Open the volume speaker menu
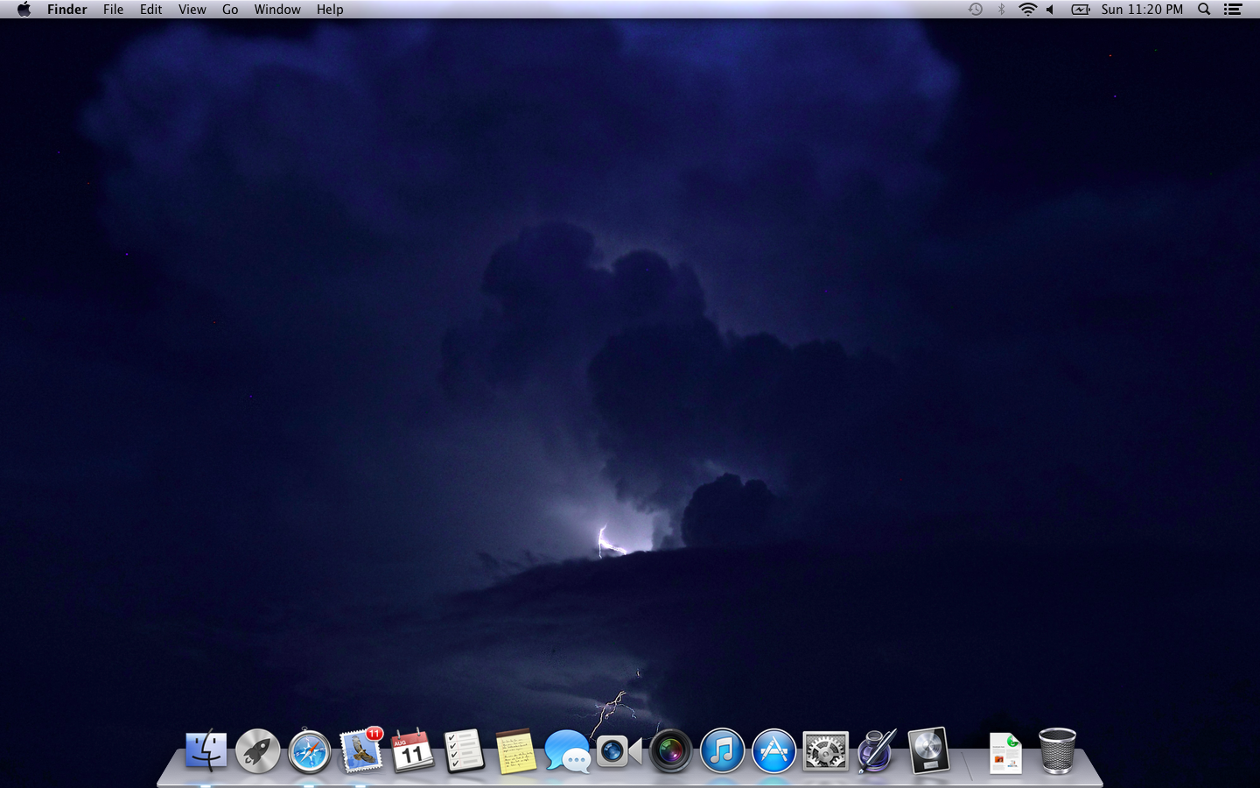 point(1050,9)
